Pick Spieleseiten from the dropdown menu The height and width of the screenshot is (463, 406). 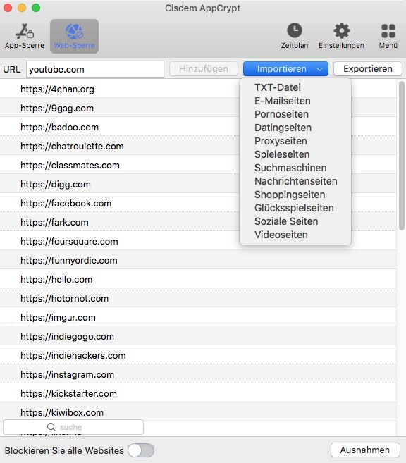295,154
